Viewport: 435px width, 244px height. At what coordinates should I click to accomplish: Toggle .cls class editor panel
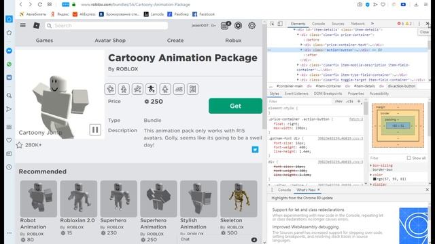(349, 102)
